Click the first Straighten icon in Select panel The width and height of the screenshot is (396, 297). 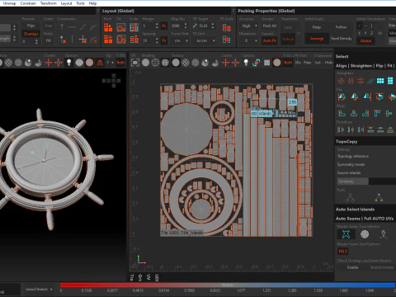(x=341, y=81)
